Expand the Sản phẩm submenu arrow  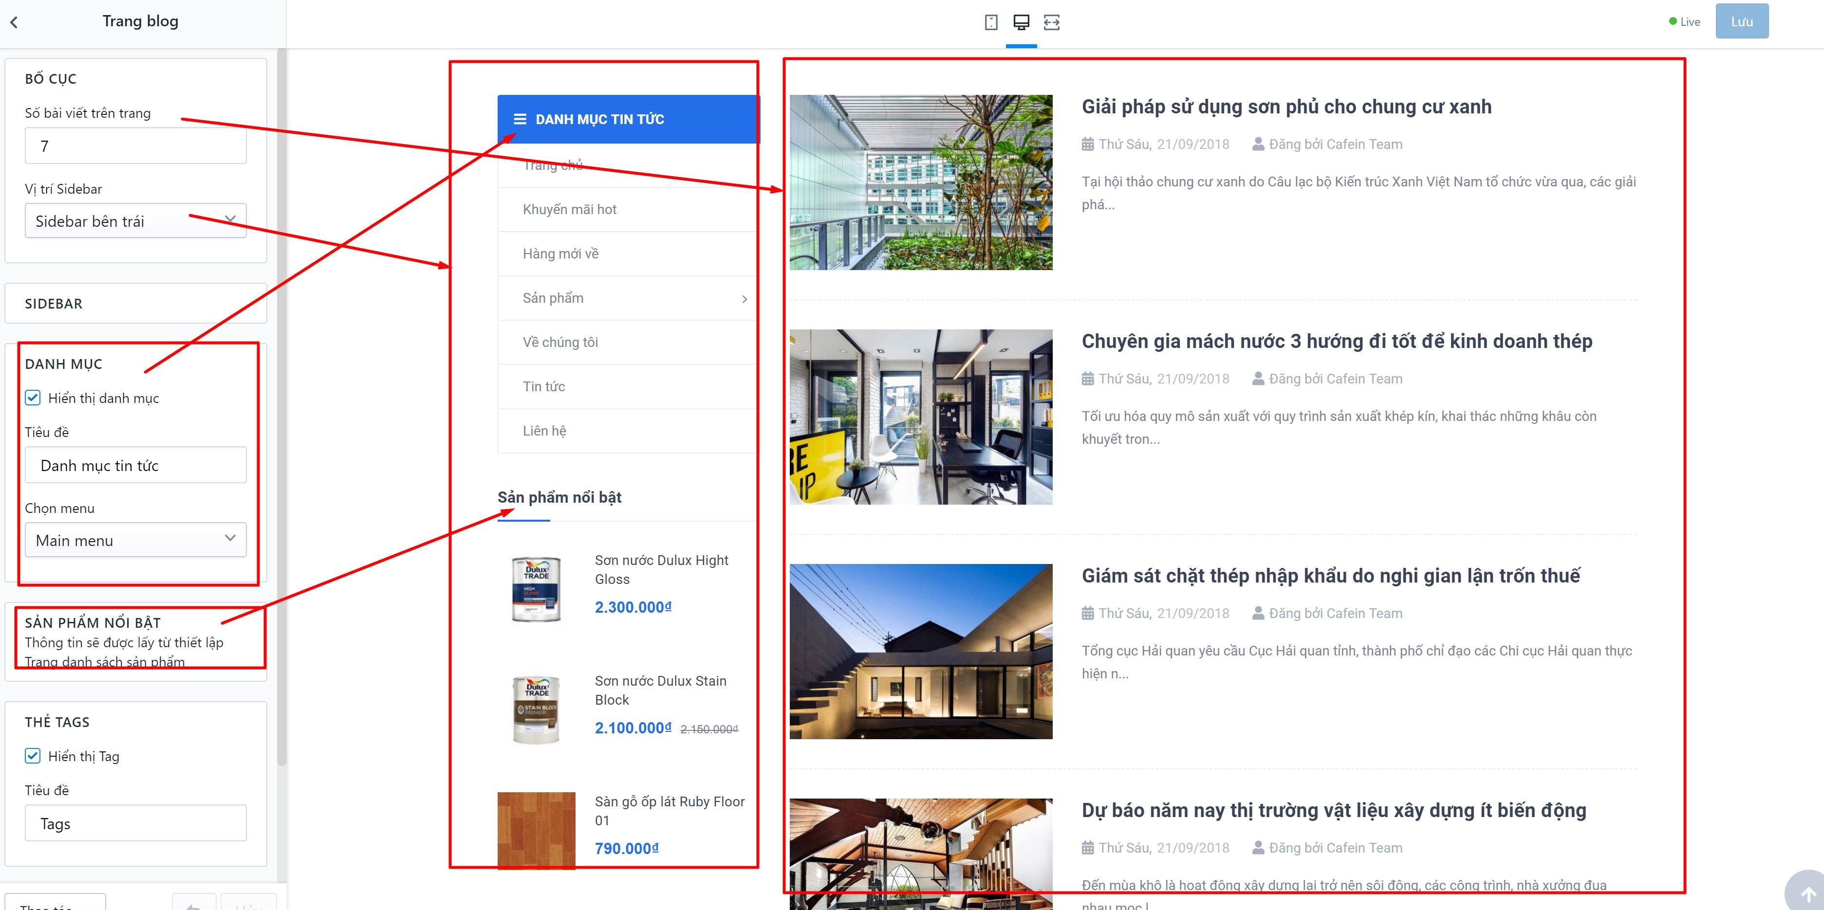[x=744, y=299]
